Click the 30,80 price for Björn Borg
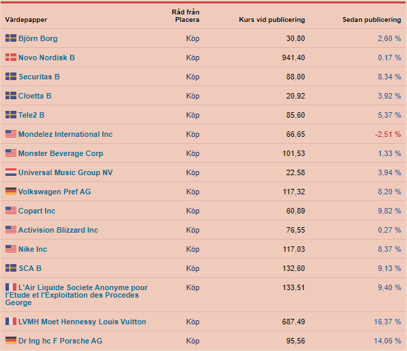This screenshot has height=351, width=407. 296,38
